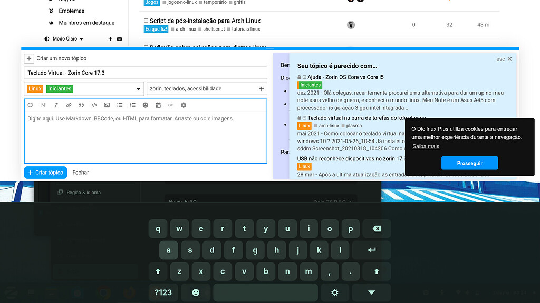
Task: Click the esc label in the similar topics panel
Action: (x=500, y=59)
